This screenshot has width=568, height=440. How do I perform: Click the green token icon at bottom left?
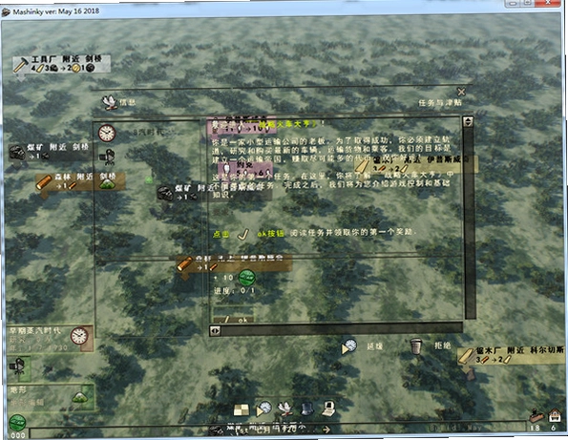(17, 423)
